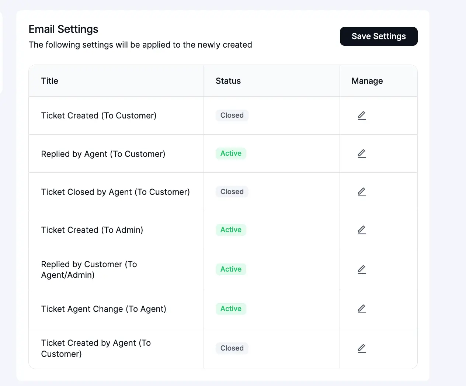Select the Status column header

228,80
